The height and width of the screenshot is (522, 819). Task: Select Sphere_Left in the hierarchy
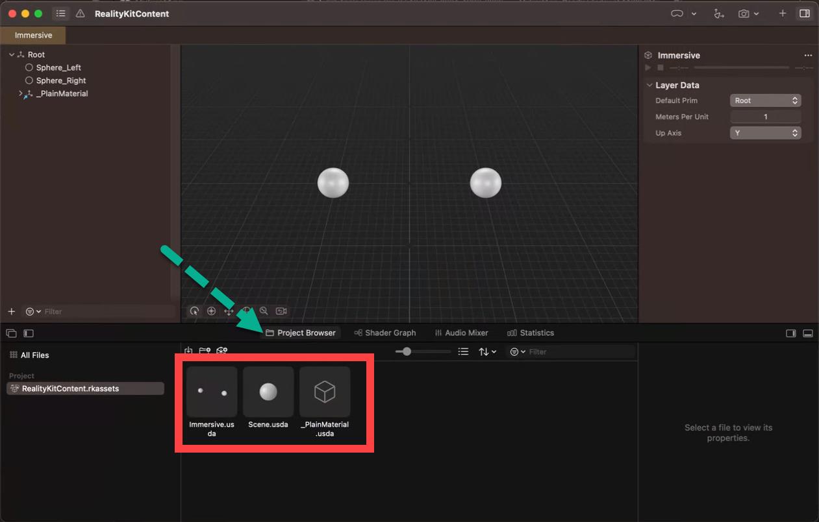(58, 67)
